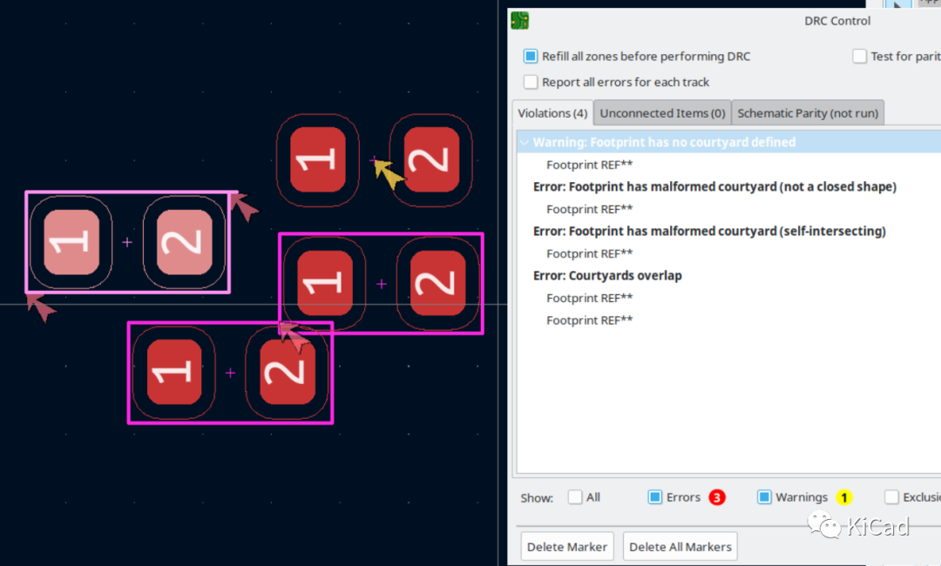The image size is (941, 566).
Task: Uncheck the Errors filter checkbox
Action: [655, 497]
